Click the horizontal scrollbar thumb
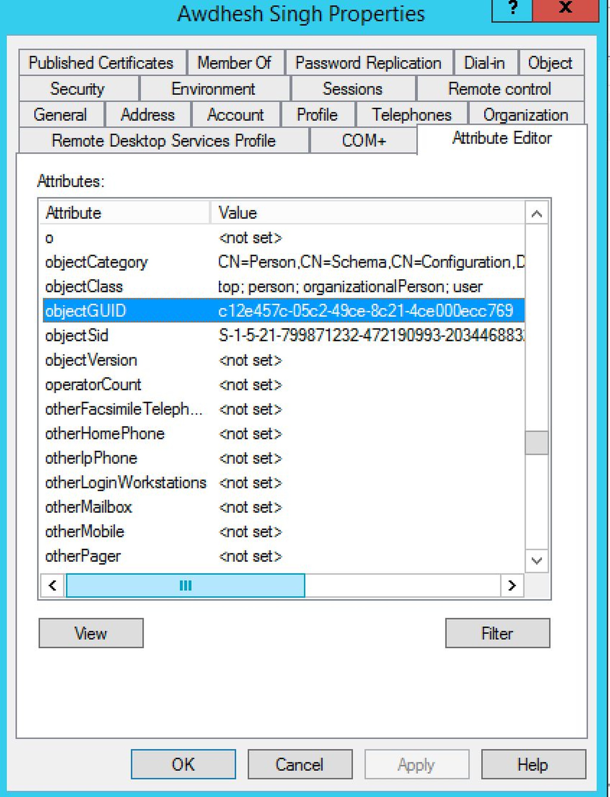Viewport: 610px width, 797px height. pyautogui.click(x=185, y=585)
